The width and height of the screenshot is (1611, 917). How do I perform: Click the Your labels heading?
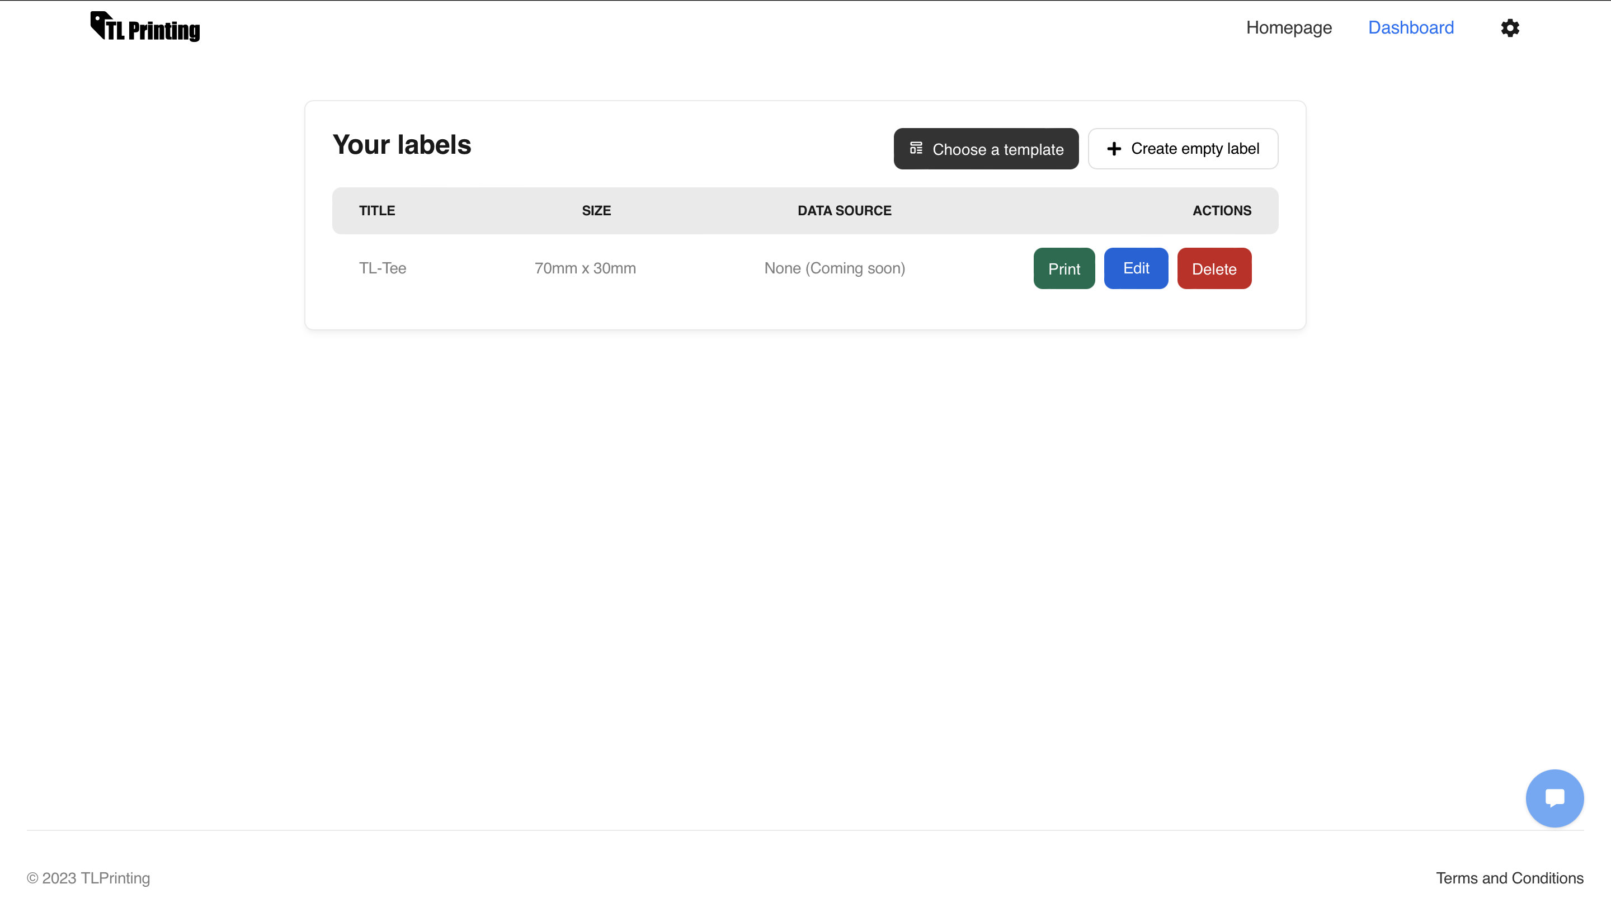coord(401,145)
